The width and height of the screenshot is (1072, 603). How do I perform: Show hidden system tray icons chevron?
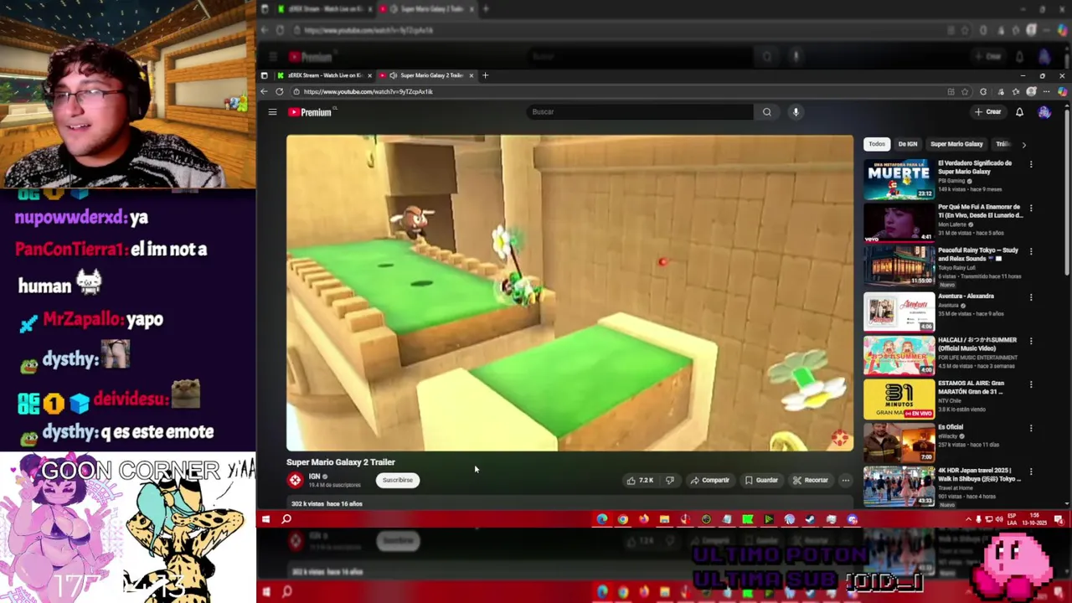point(968,519)
